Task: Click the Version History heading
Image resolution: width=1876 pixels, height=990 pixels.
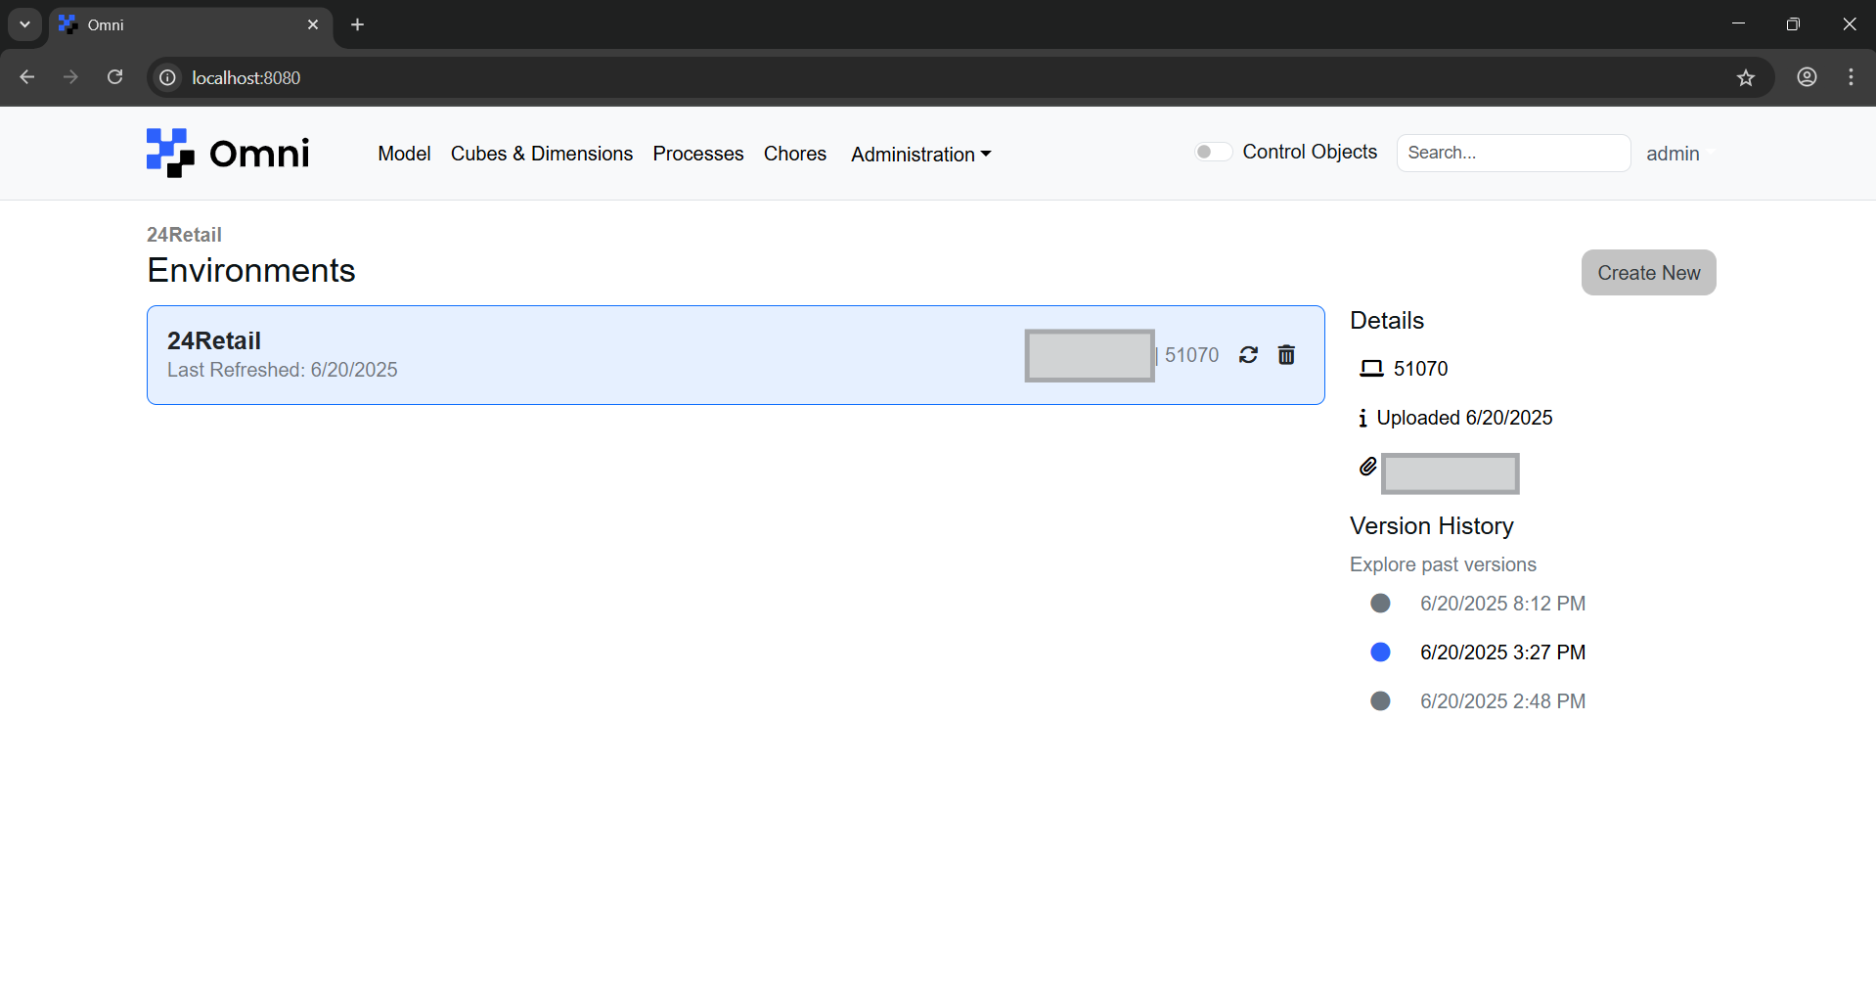Action: [x=1432, y=526]
